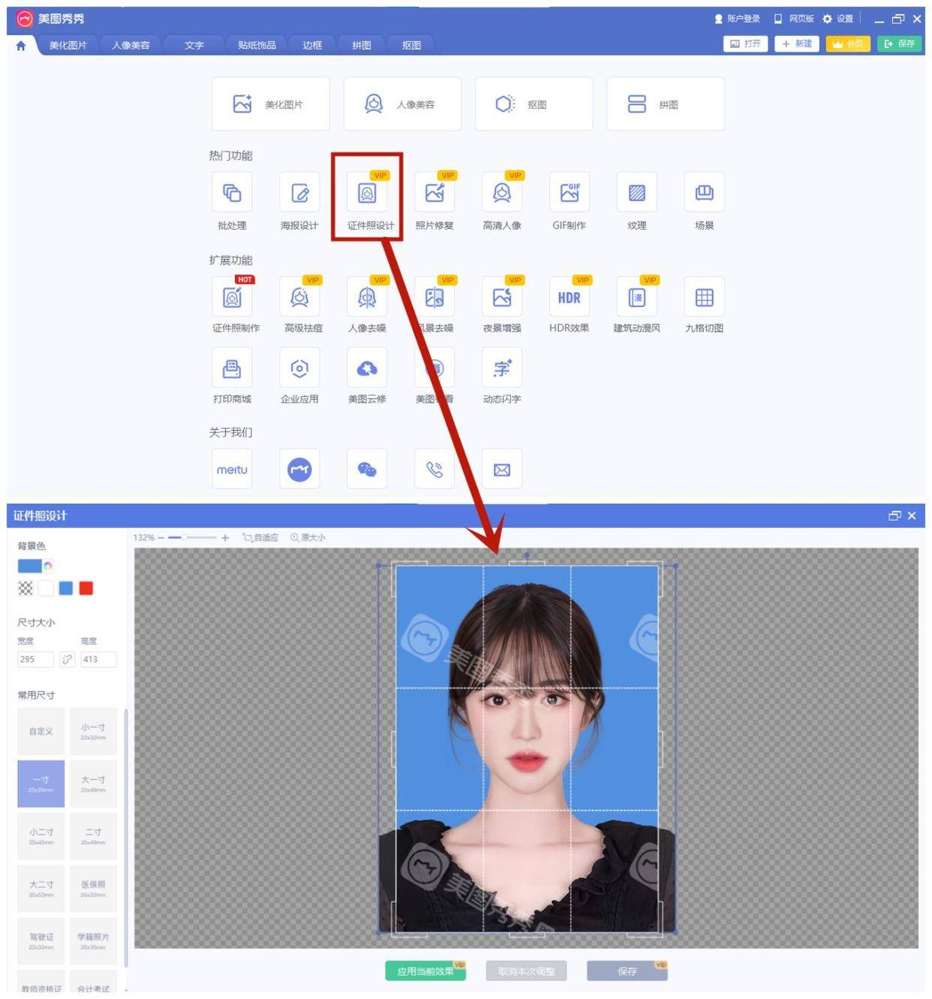Screen dimensions: 932x999
Task: Click the yellow 会员 membership button
Action: (x=848, y=44)
